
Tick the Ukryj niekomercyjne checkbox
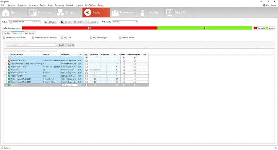[91, 38]
